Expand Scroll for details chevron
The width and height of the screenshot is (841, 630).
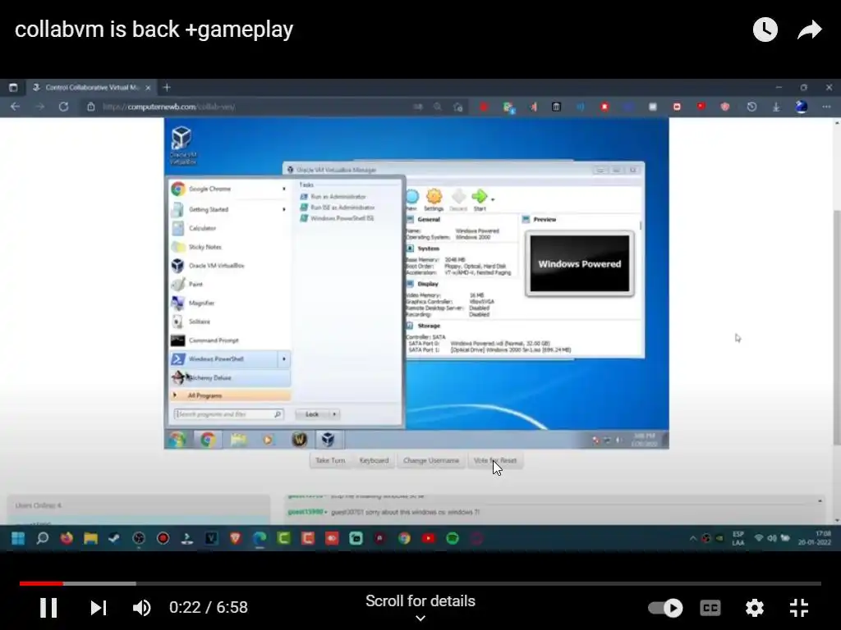coord(420,618)
